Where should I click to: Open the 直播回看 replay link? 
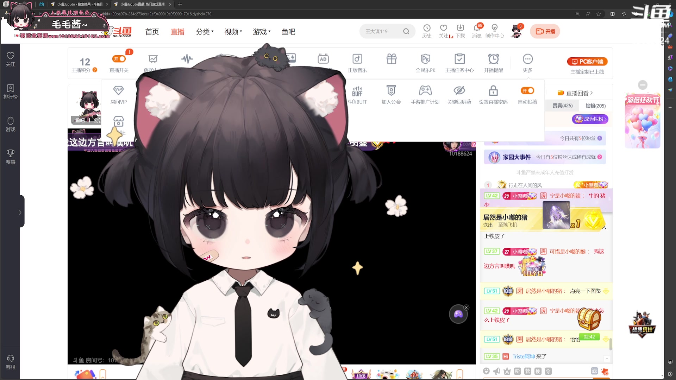tap(575, 93)
